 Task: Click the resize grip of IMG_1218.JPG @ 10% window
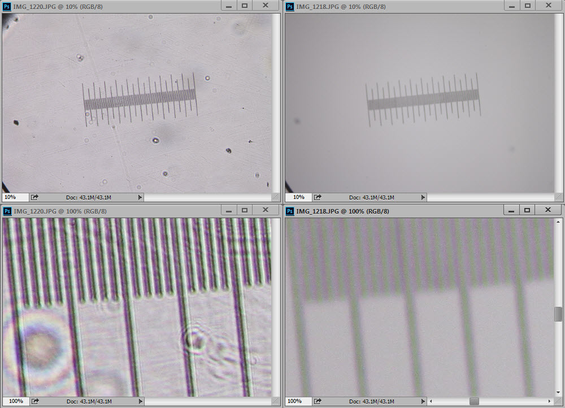[x=559, y=197]
